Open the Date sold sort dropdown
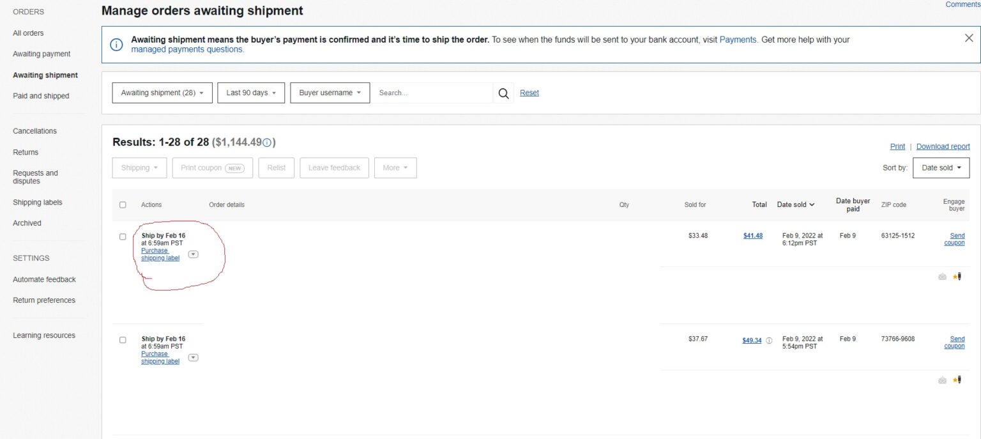The height and width of the screenshot is (439, 981). (941, 168)
